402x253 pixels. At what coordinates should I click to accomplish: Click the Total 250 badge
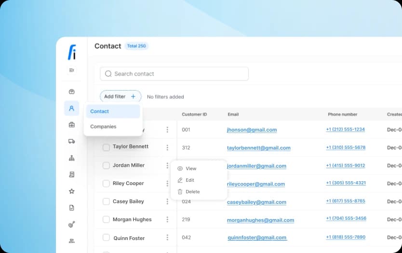click(136, 46)
